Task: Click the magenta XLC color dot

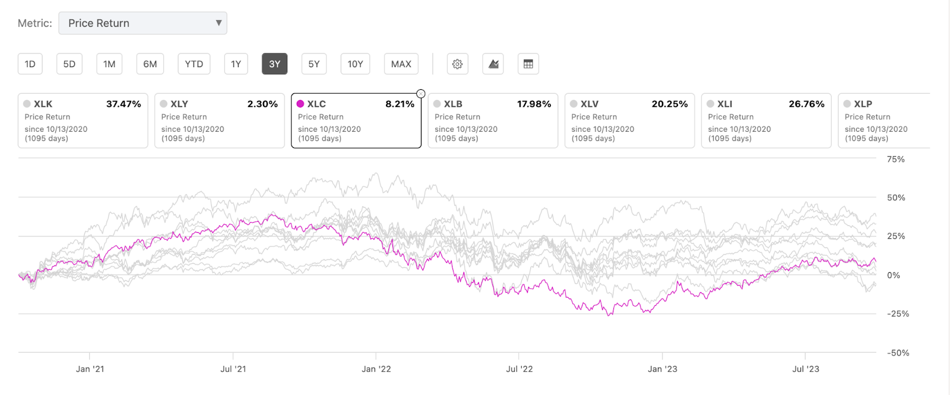Action: tap(300, 104)
